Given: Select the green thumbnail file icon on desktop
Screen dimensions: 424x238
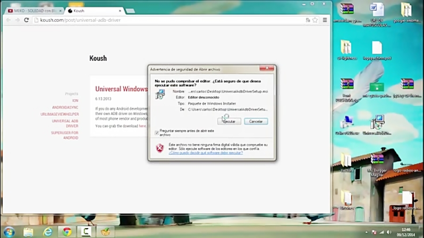Looking at the screenshot, I should click(377, 90).
